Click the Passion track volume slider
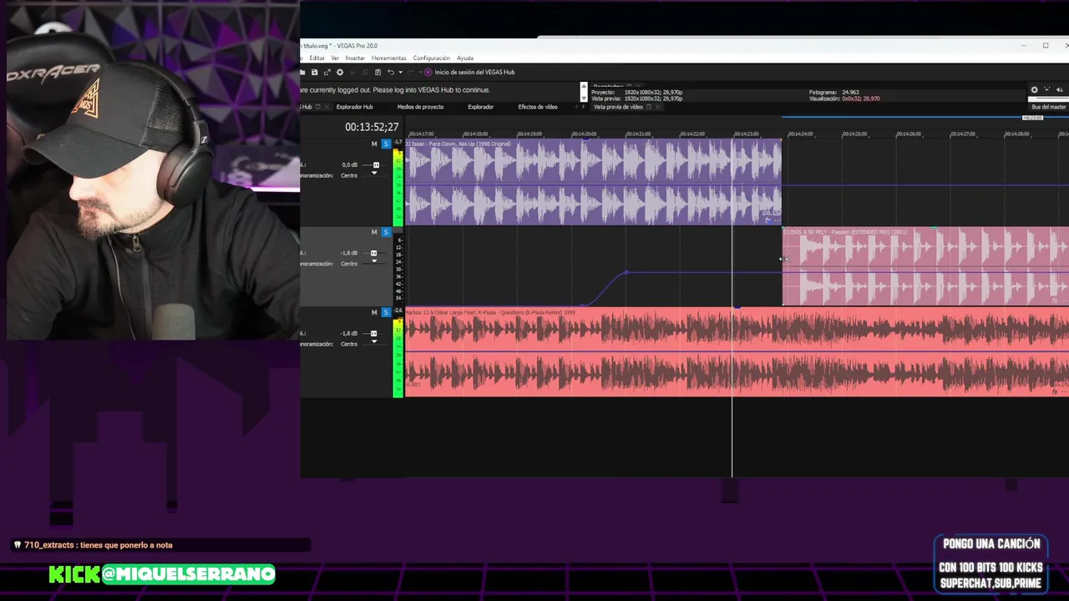 pyautogui.click(x=374, y=253)
